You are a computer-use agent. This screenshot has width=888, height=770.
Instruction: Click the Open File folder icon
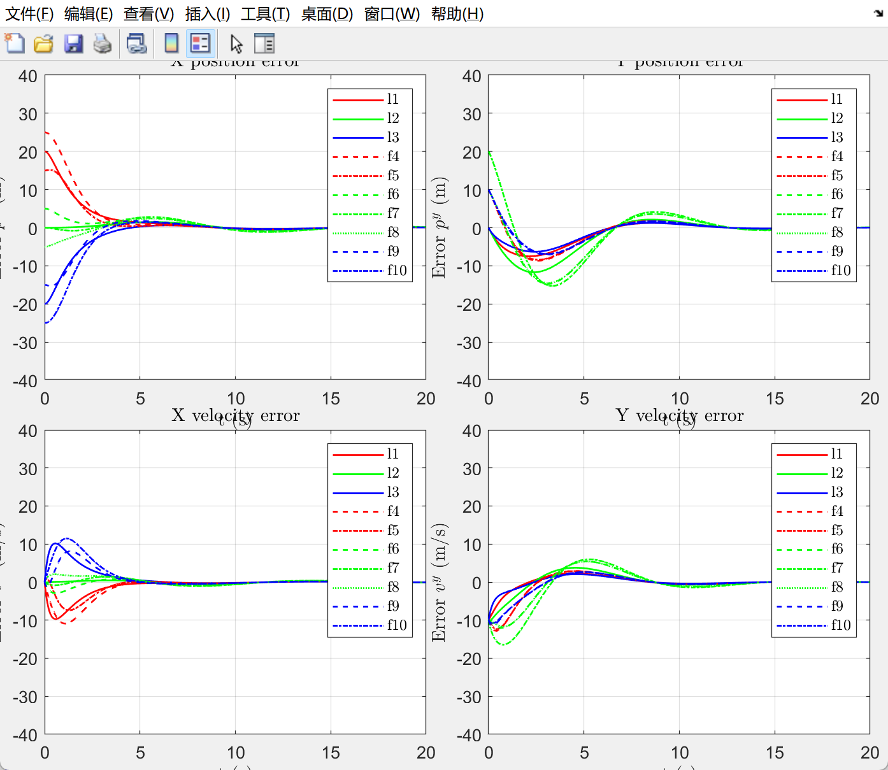(x=43, y=43)
